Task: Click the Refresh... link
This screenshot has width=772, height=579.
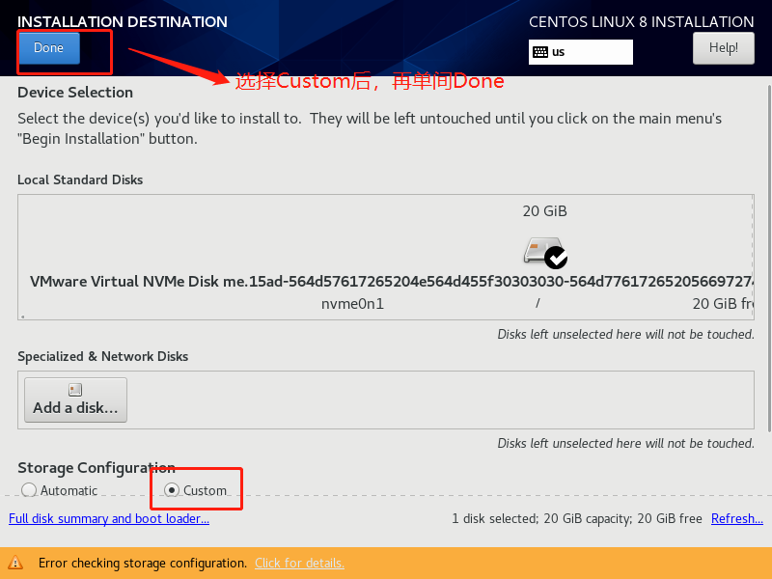Action: pos(737,518)
